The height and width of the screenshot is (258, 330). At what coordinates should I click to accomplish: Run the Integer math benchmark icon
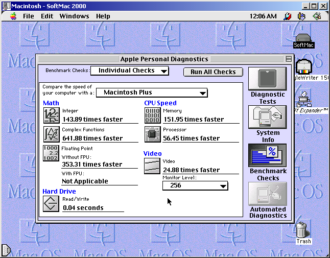[x=52, y=115]
